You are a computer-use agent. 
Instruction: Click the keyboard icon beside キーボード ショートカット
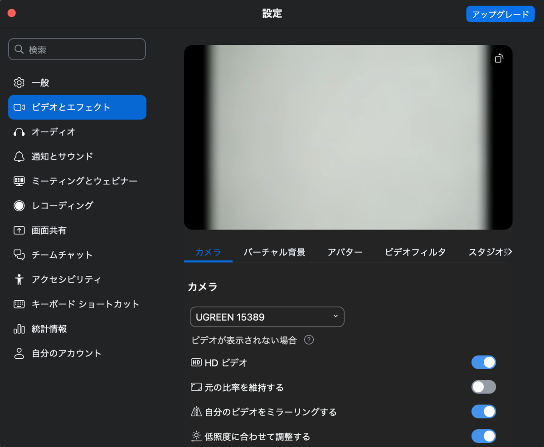pyautogui.click(x=19, y=304)
